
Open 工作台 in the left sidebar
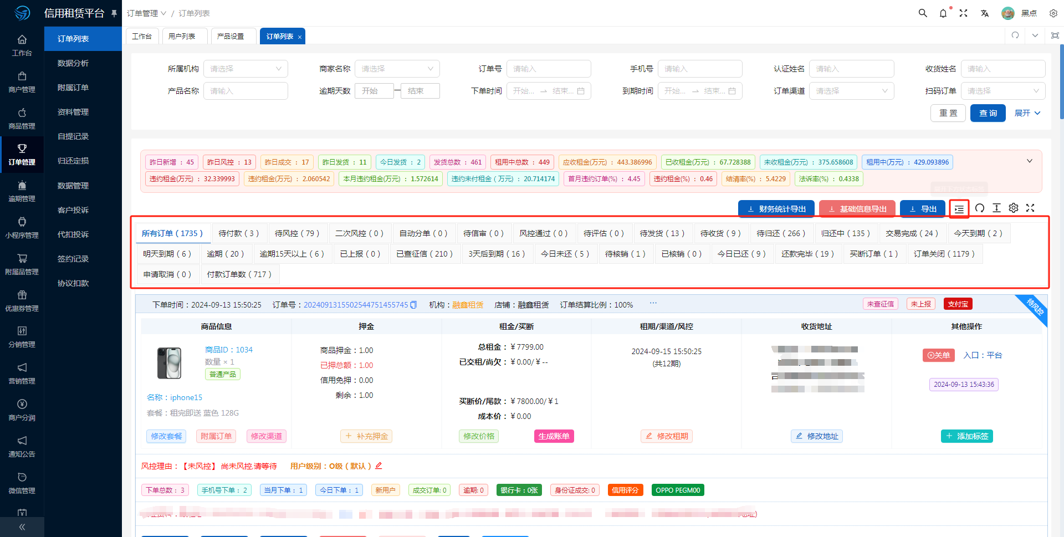tap(22, 45)
